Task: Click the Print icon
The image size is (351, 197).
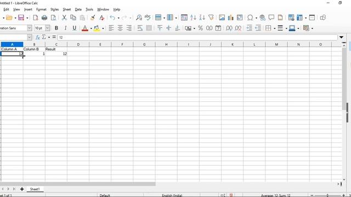Action: [44, 18]
